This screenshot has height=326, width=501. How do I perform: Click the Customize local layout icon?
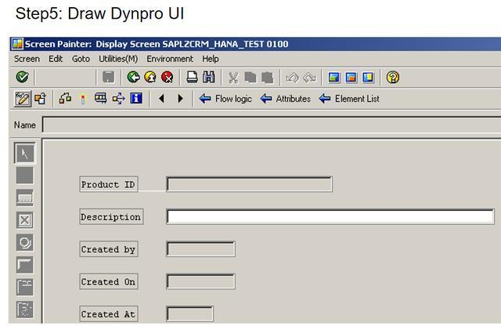click(x=368, y=78)
